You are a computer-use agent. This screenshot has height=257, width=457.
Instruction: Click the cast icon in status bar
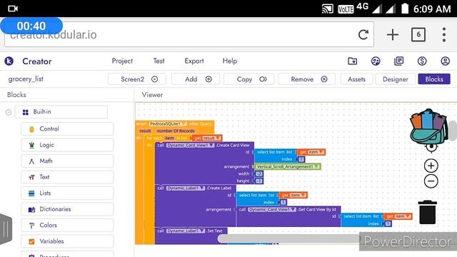click(x=327, y=9)
